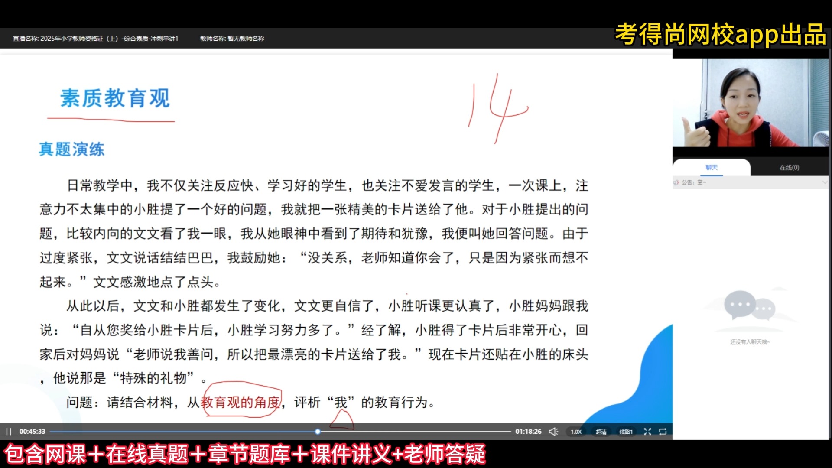Switch to the 在线(0) online tab
Image resolution: width=832 pixels, height=468 pixels.
tap(789, 167)
